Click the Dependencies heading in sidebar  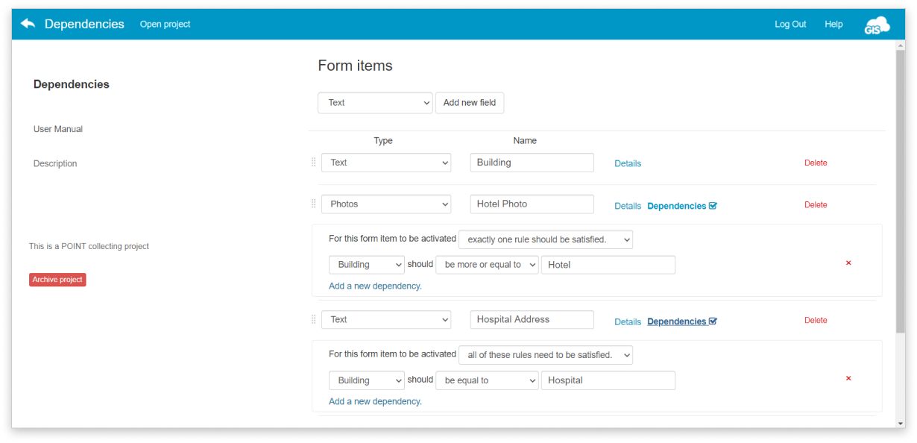(x=72, y=84)
